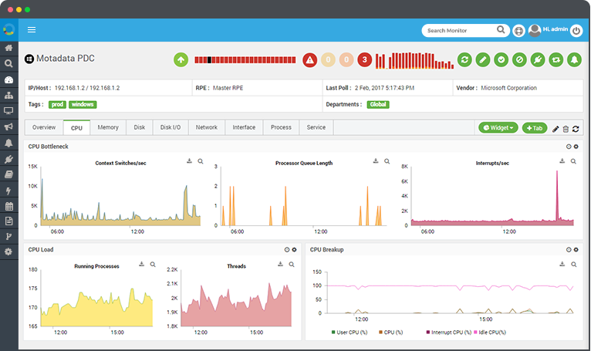Viewport: 591px width, 351px height.
Task: Click the green plug icon in header
Action: tap(539, 59)
